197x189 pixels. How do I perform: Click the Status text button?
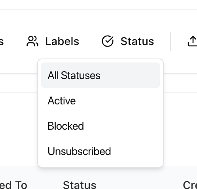pyautogui.click(x=137, y=42)
